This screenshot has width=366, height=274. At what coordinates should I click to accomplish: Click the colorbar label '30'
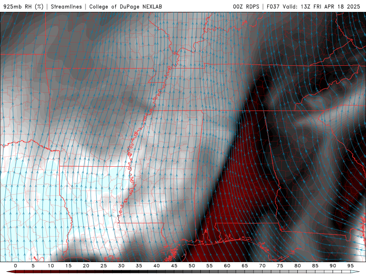121,266
